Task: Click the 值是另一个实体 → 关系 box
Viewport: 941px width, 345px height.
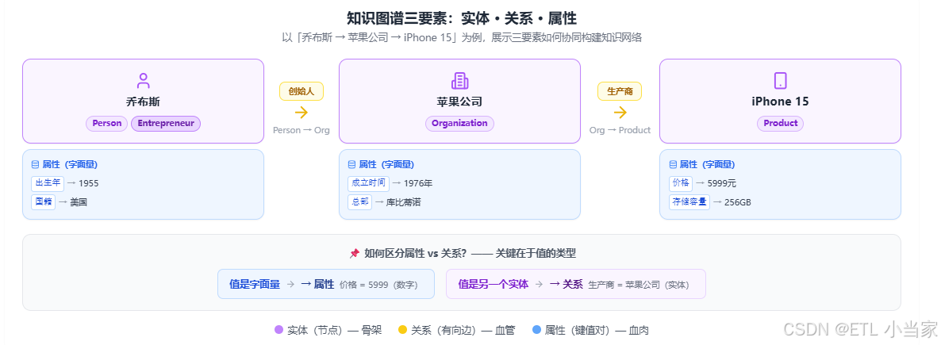Action: click(576, 284)
